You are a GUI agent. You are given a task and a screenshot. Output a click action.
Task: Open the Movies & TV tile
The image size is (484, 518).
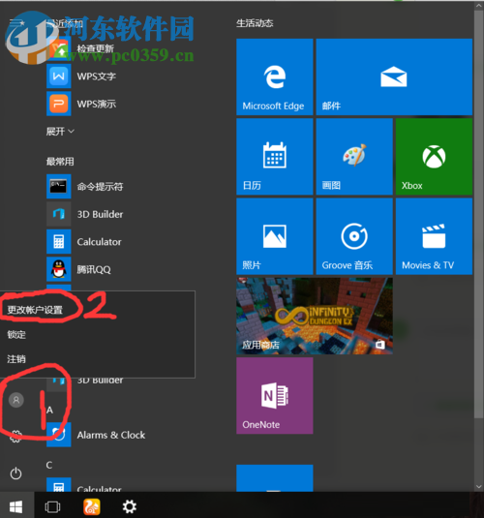tap(434, 236)
